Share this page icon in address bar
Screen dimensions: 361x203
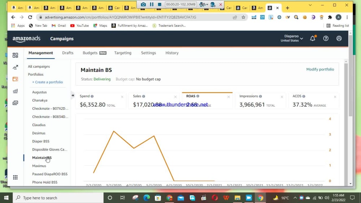[235, 17]
